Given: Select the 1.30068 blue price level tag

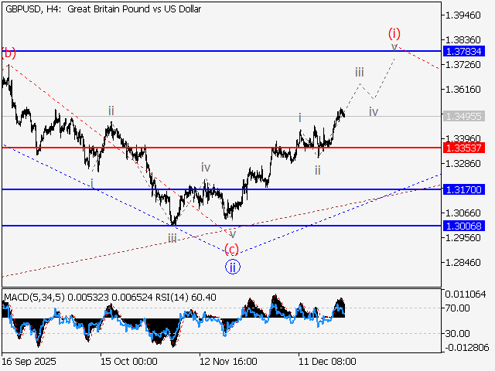Looking at the screenshot, I should coord(465,225).
